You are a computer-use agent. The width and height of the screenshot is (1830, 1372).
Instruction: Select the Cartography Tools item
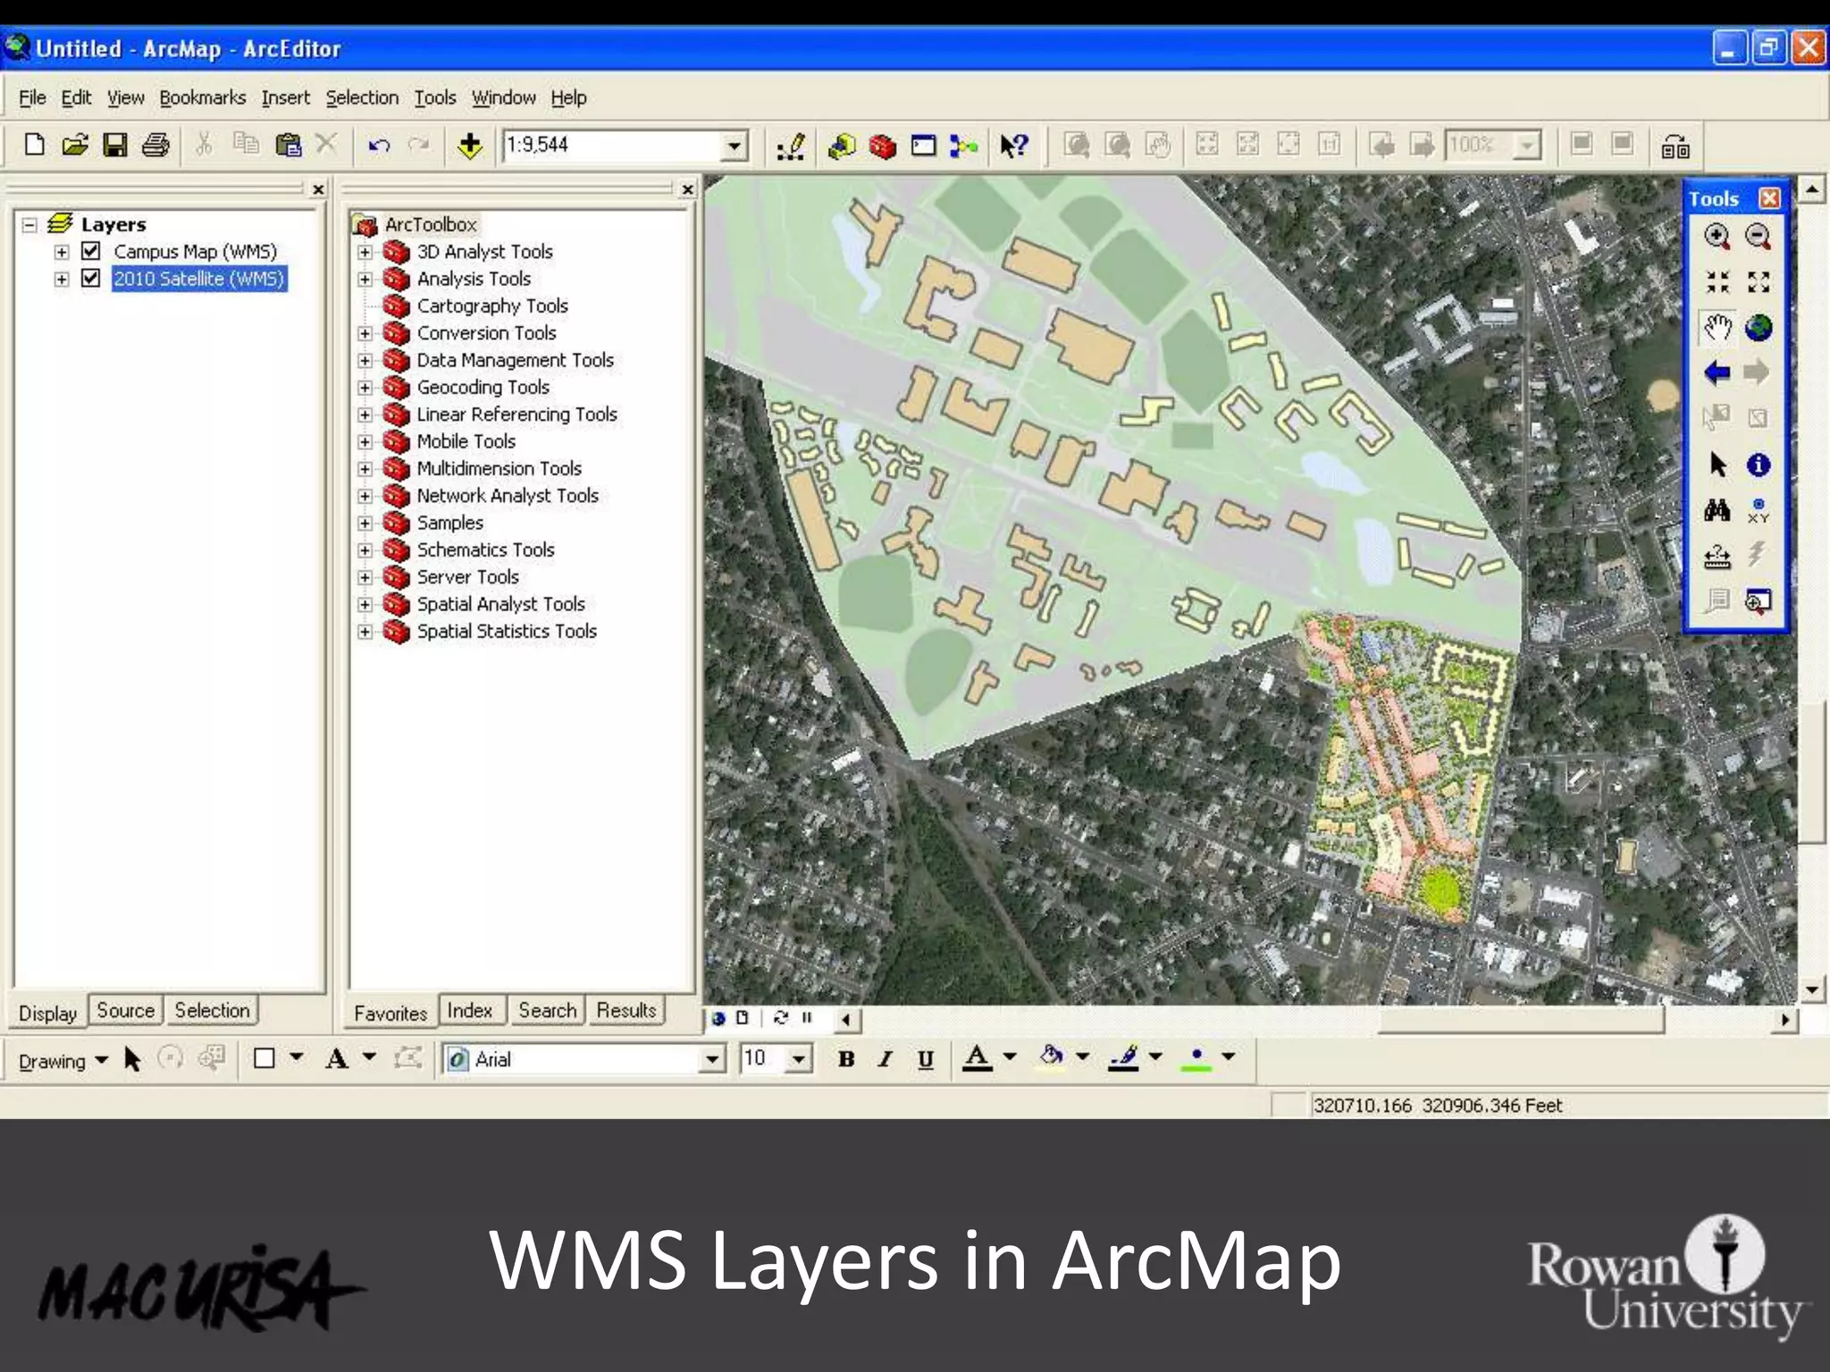492,305
